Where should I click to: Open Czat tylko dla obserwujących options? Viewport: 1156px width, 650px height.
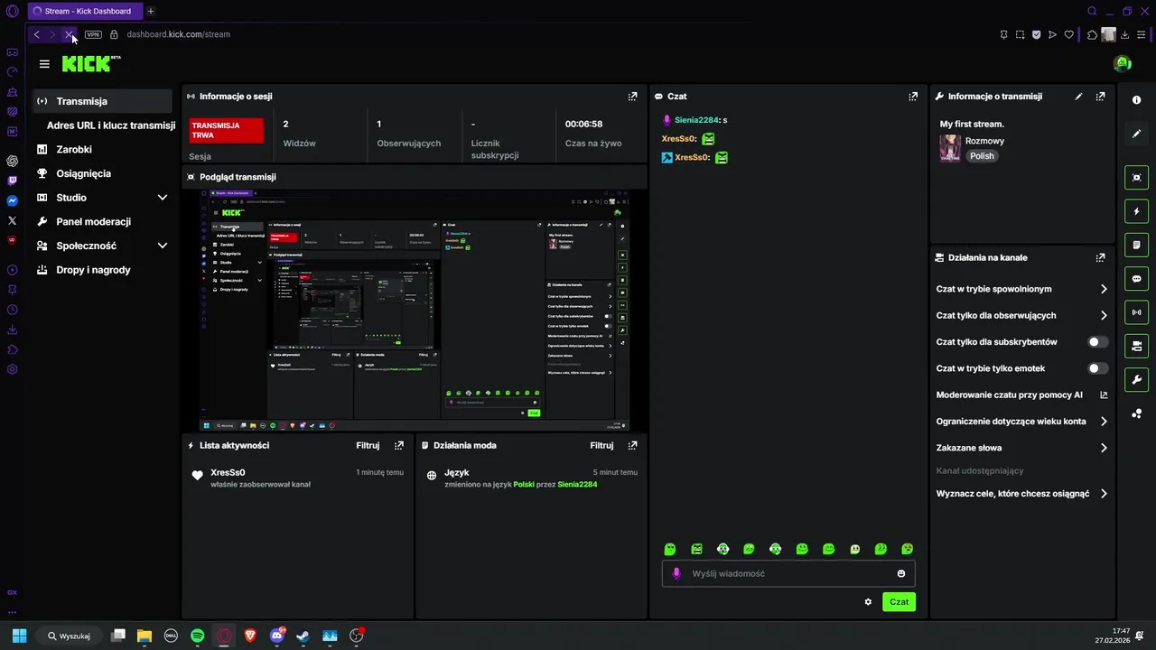(1022, 315)
